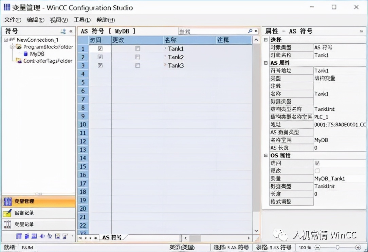Open the 工具 menu
Screen dimensions: 368x252
click(81, 20)
